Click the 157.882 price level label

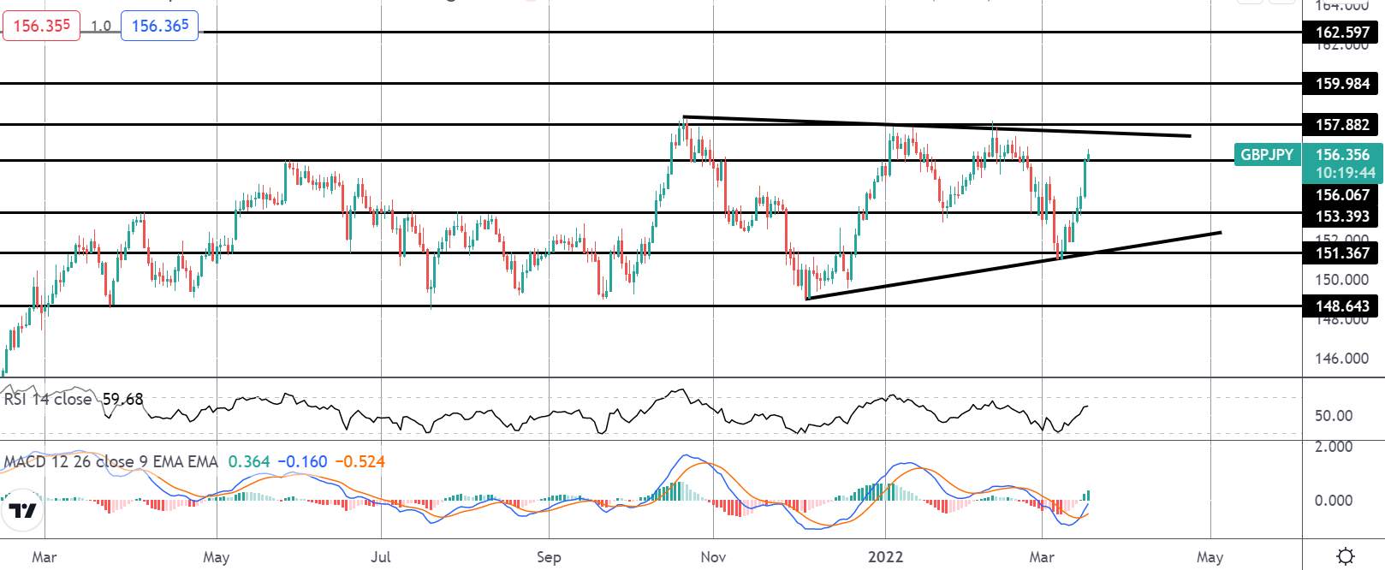pyautogui.click(x=1342, y=125)
